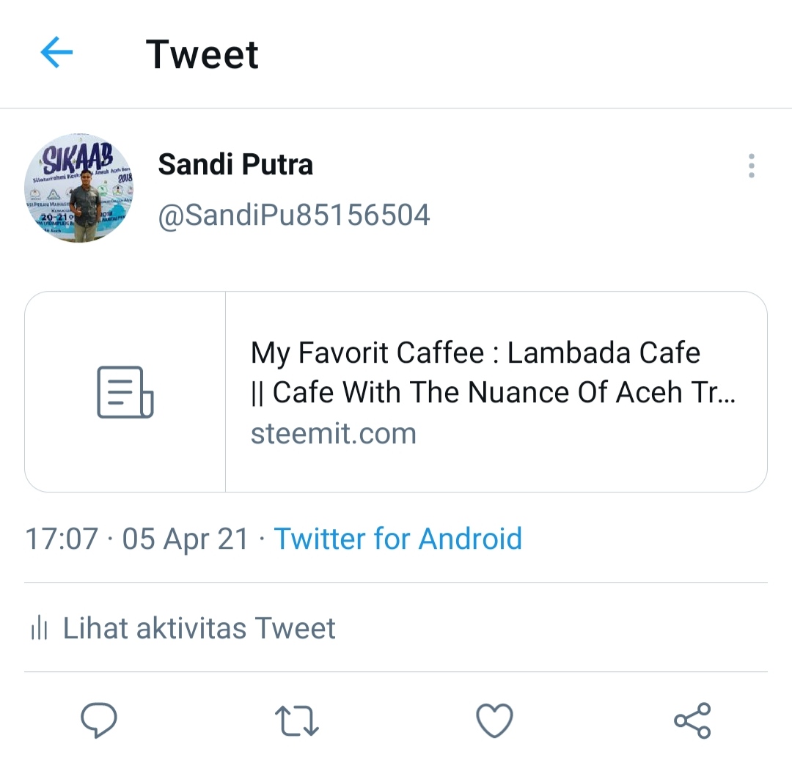Go back using the blue arrow
The width and height of the screenshot is (792, 760).
point(56,52)
